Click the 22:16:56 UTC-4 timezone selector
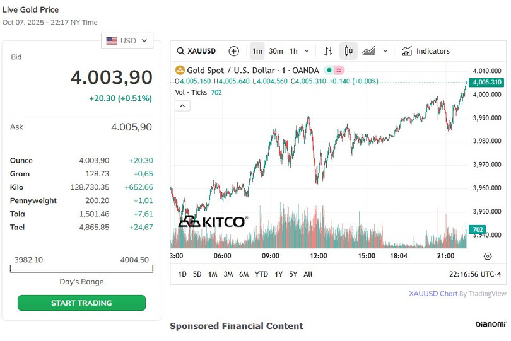This screenshot has height=341, width=511. [474, 274]
